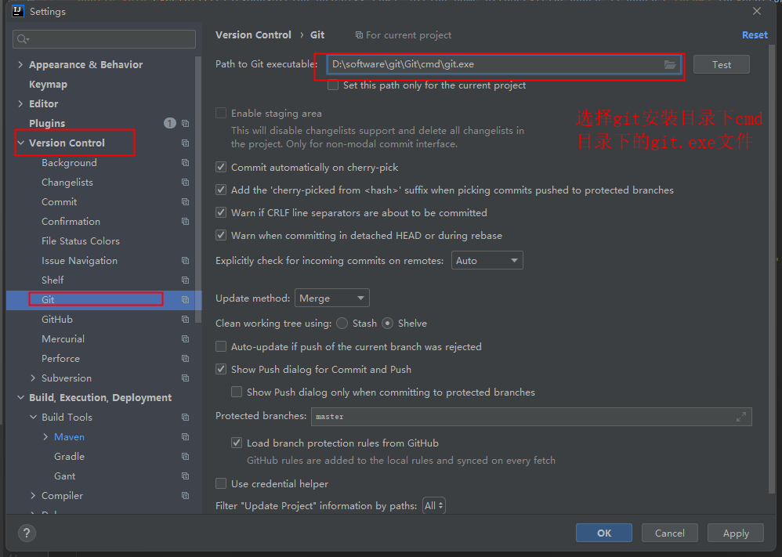This screenshot has width=782, height=557.
Task: Click the project-level icon beside Maven
Action: pyautogui.click(x=186, y=437)
